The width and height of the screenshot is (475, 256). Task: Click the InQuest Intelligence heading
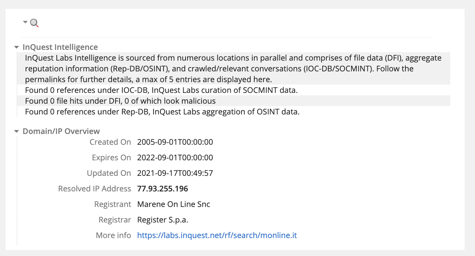click(x=60, y=47)
